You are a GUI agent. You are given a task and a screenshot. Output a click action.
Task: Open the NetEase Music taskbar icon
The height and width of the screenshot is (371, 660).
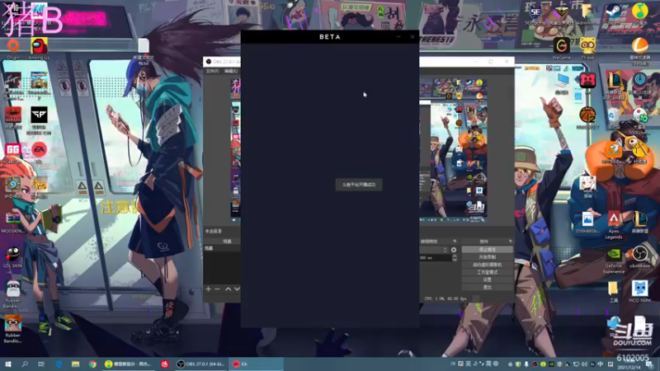(x=164, y=364)
